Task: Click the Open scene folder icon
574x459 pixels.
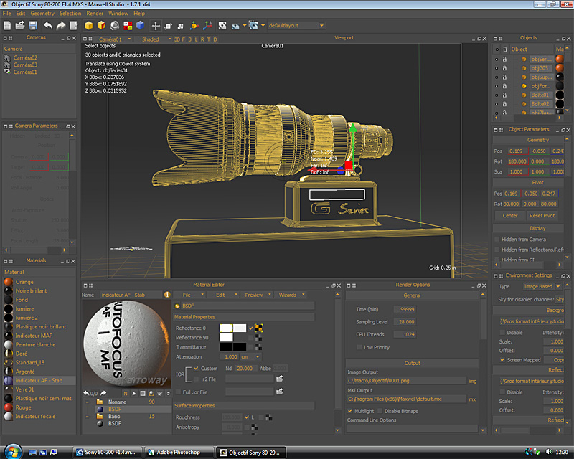Action: click(20, 25)
